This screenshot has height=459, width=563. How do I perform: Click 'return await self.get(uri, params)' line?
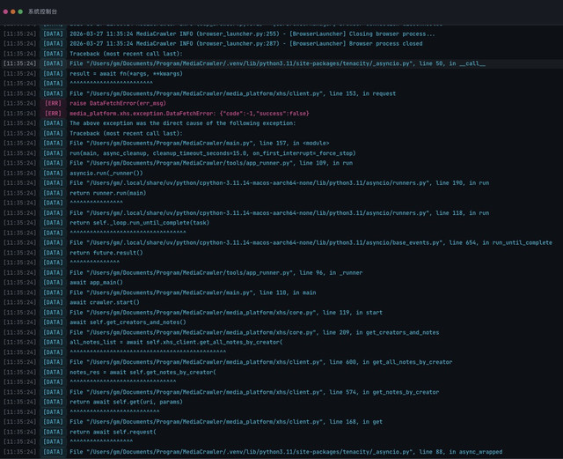point(126,402)
